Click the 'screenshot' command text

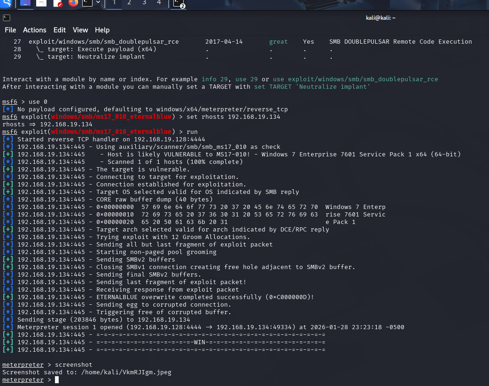pyautogui.click(x=74, y=365)
